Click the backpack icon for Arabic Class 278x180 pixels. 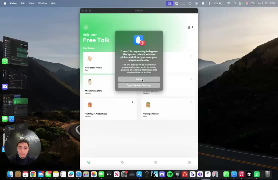point(90,105)
